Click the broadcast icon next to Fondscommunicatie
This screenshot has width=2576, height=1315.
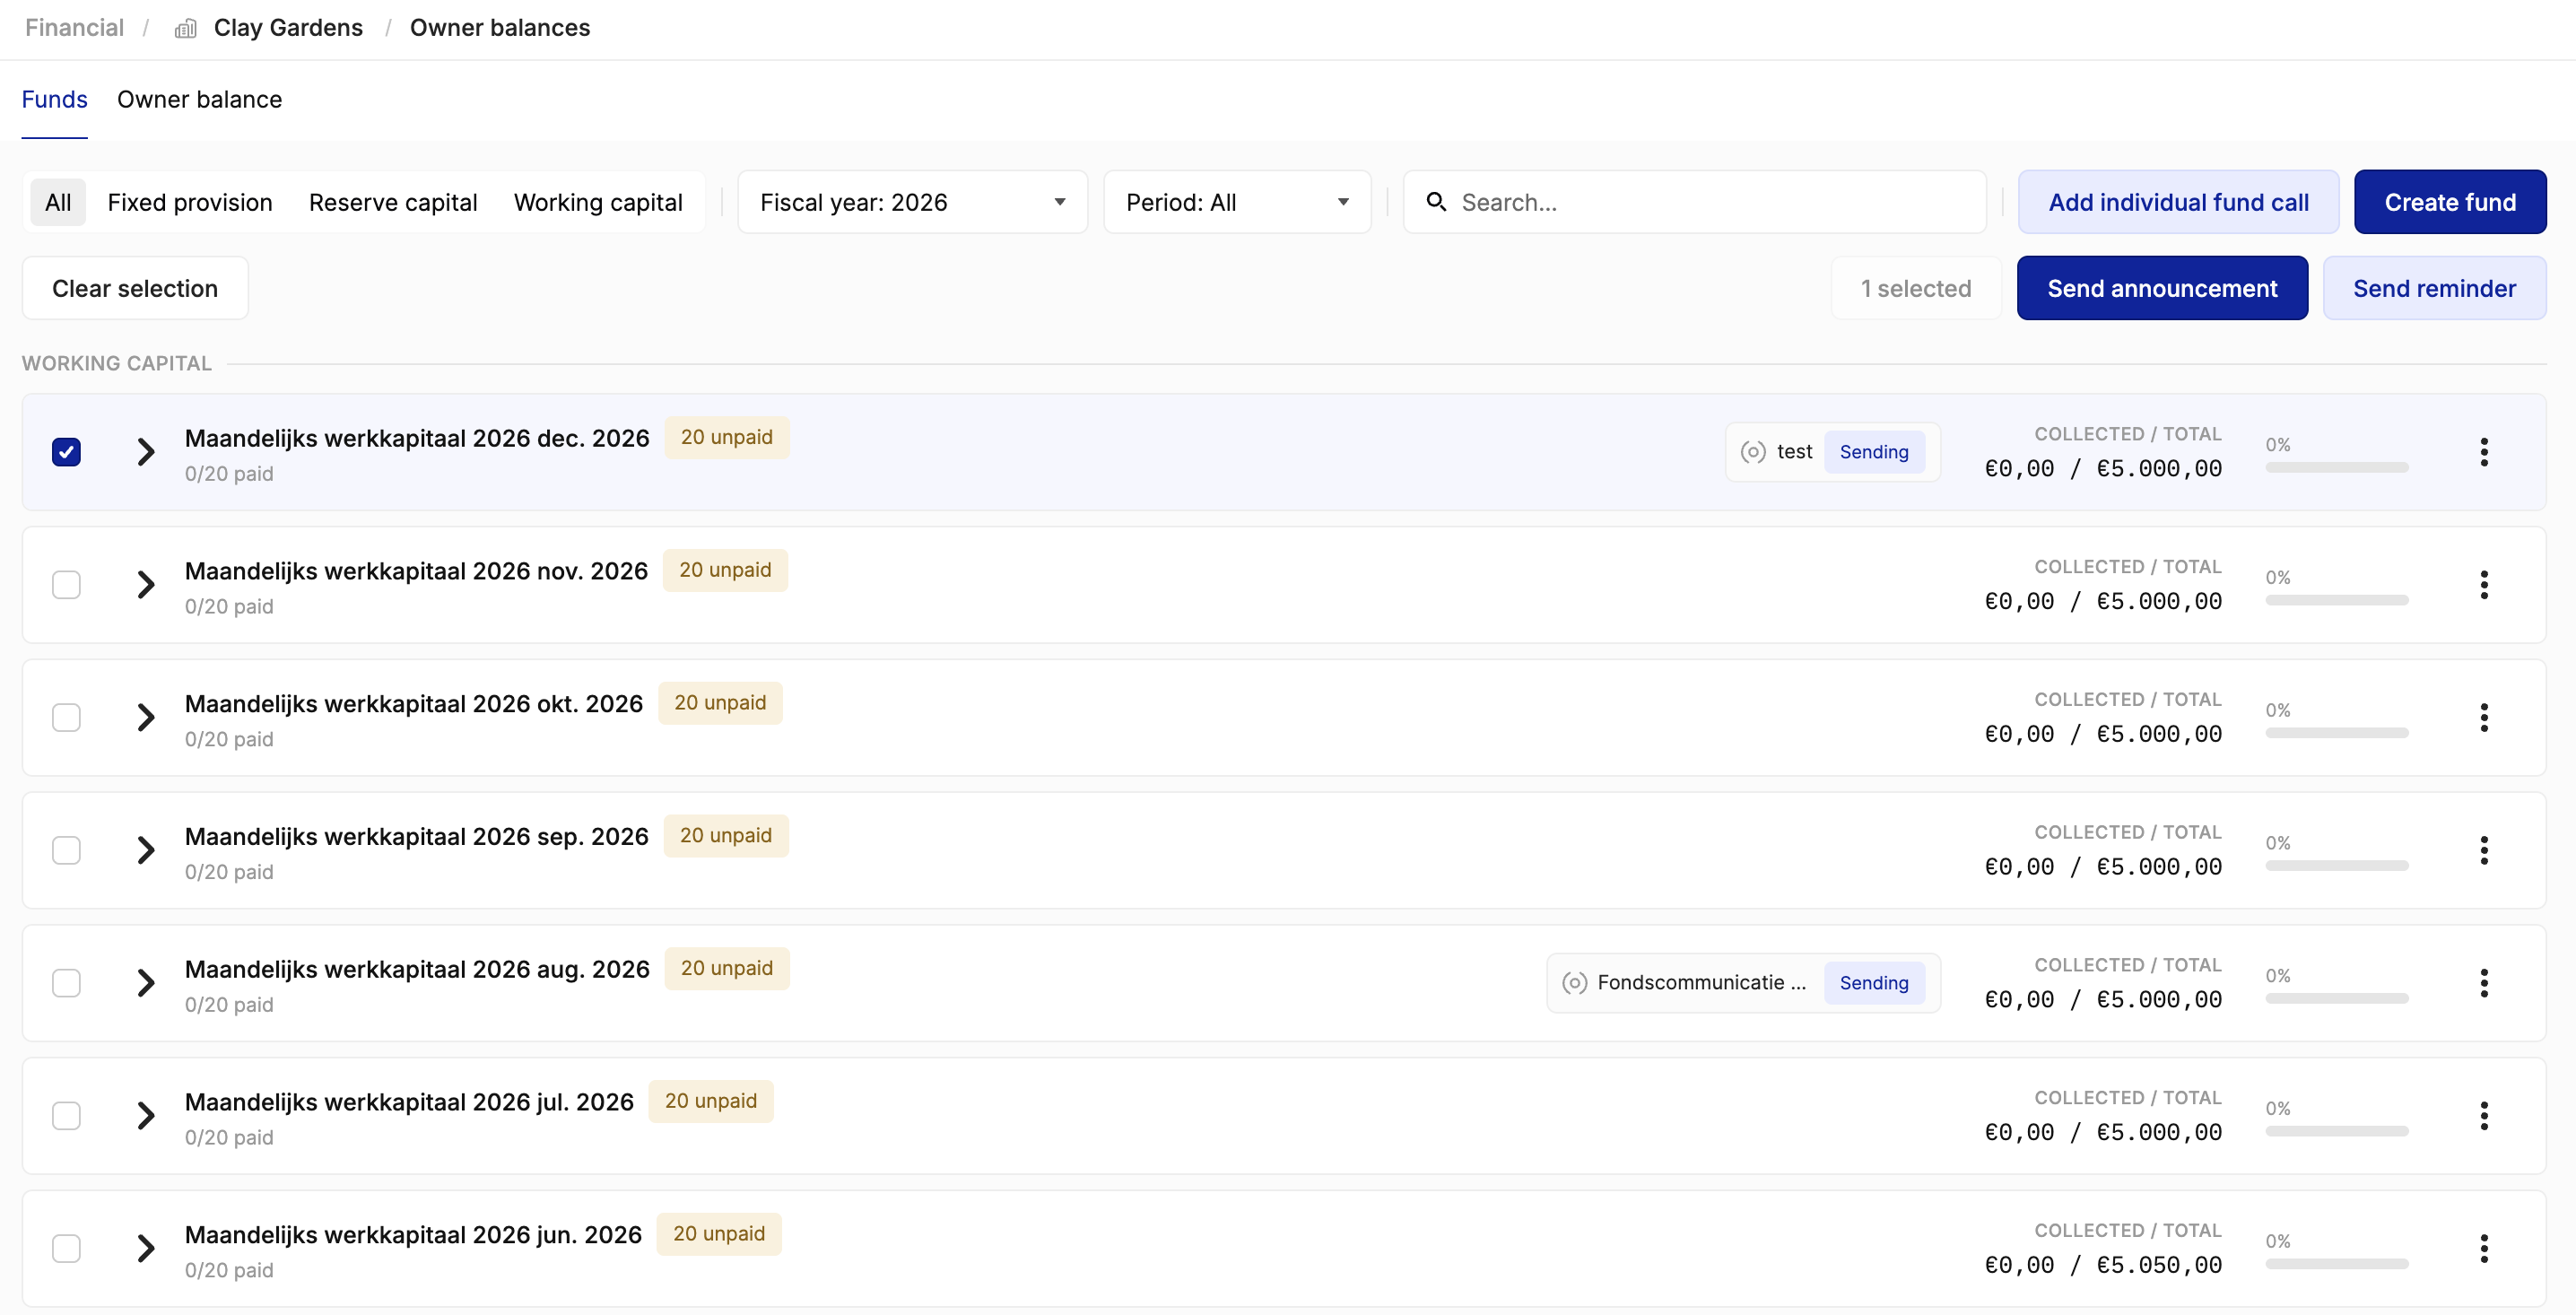point(1574,983)
